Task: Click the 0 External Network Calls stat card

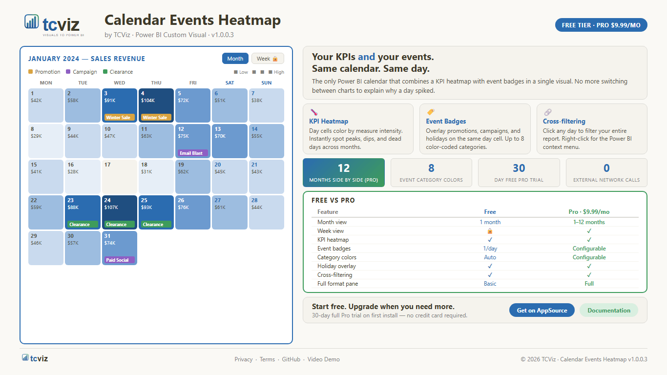Action: coord(606,173)
